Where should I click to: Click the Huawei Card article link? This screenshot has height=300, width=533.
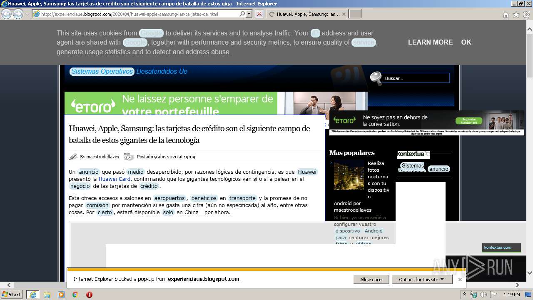point(115,179)
